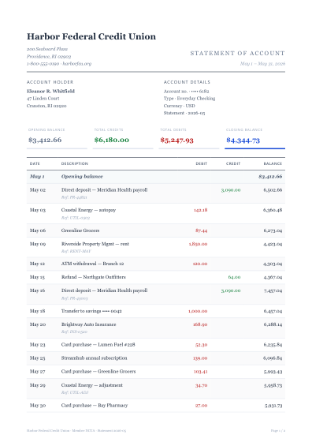Click the 'DEBIT' column header
This screenshot has height=442, width=312.
[x=202, y=163]
